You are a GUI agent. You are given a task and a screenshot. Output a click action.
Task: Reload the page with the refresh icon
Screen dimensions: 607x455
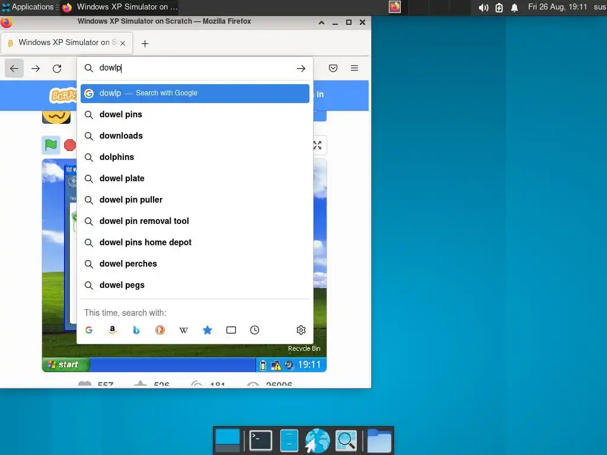click(x=57, y=69)
